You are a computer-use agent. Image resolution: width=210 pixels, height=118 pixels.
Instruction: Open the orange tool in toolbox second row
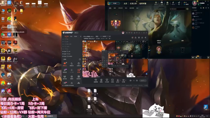pyautogui.click(x=78, y=71)
